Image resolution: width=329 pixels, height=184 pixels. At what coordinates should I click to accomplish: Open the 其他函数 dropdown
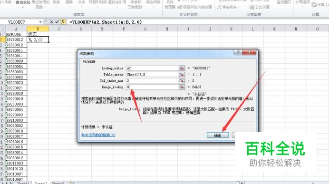[x=153, y=4]
